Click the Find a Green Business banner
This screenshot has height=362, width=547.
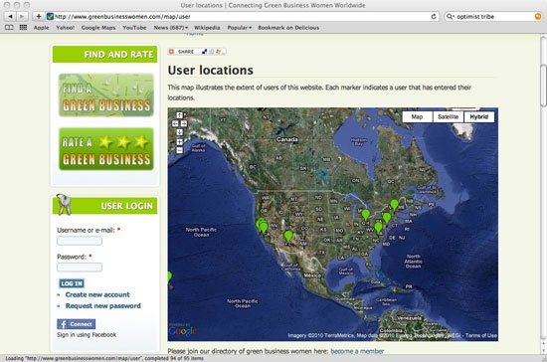[106, 94]
